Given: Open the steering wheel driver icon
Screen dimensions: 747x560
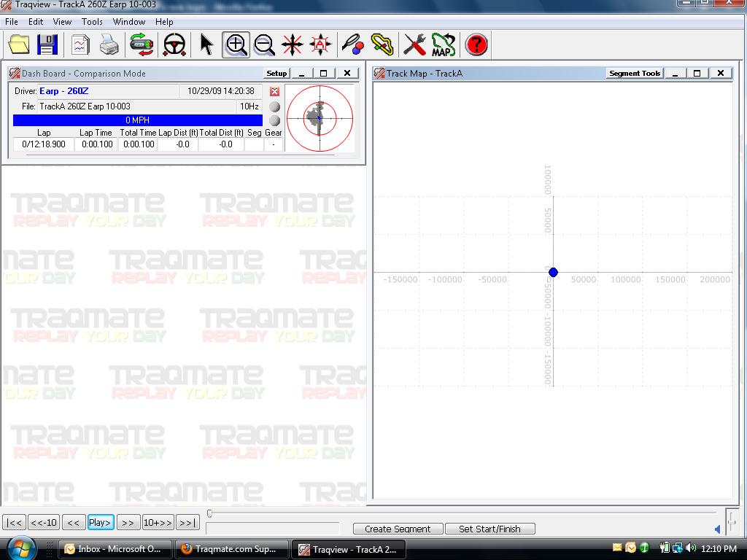Looking at the screenshot, I should [x=174, y=44].
